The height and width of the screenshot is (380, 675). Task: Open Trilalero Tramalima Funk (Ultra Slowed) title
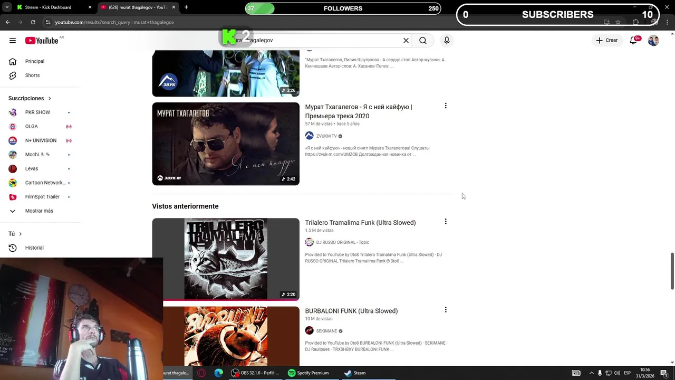pyautogui.click(x=360, y=223)
